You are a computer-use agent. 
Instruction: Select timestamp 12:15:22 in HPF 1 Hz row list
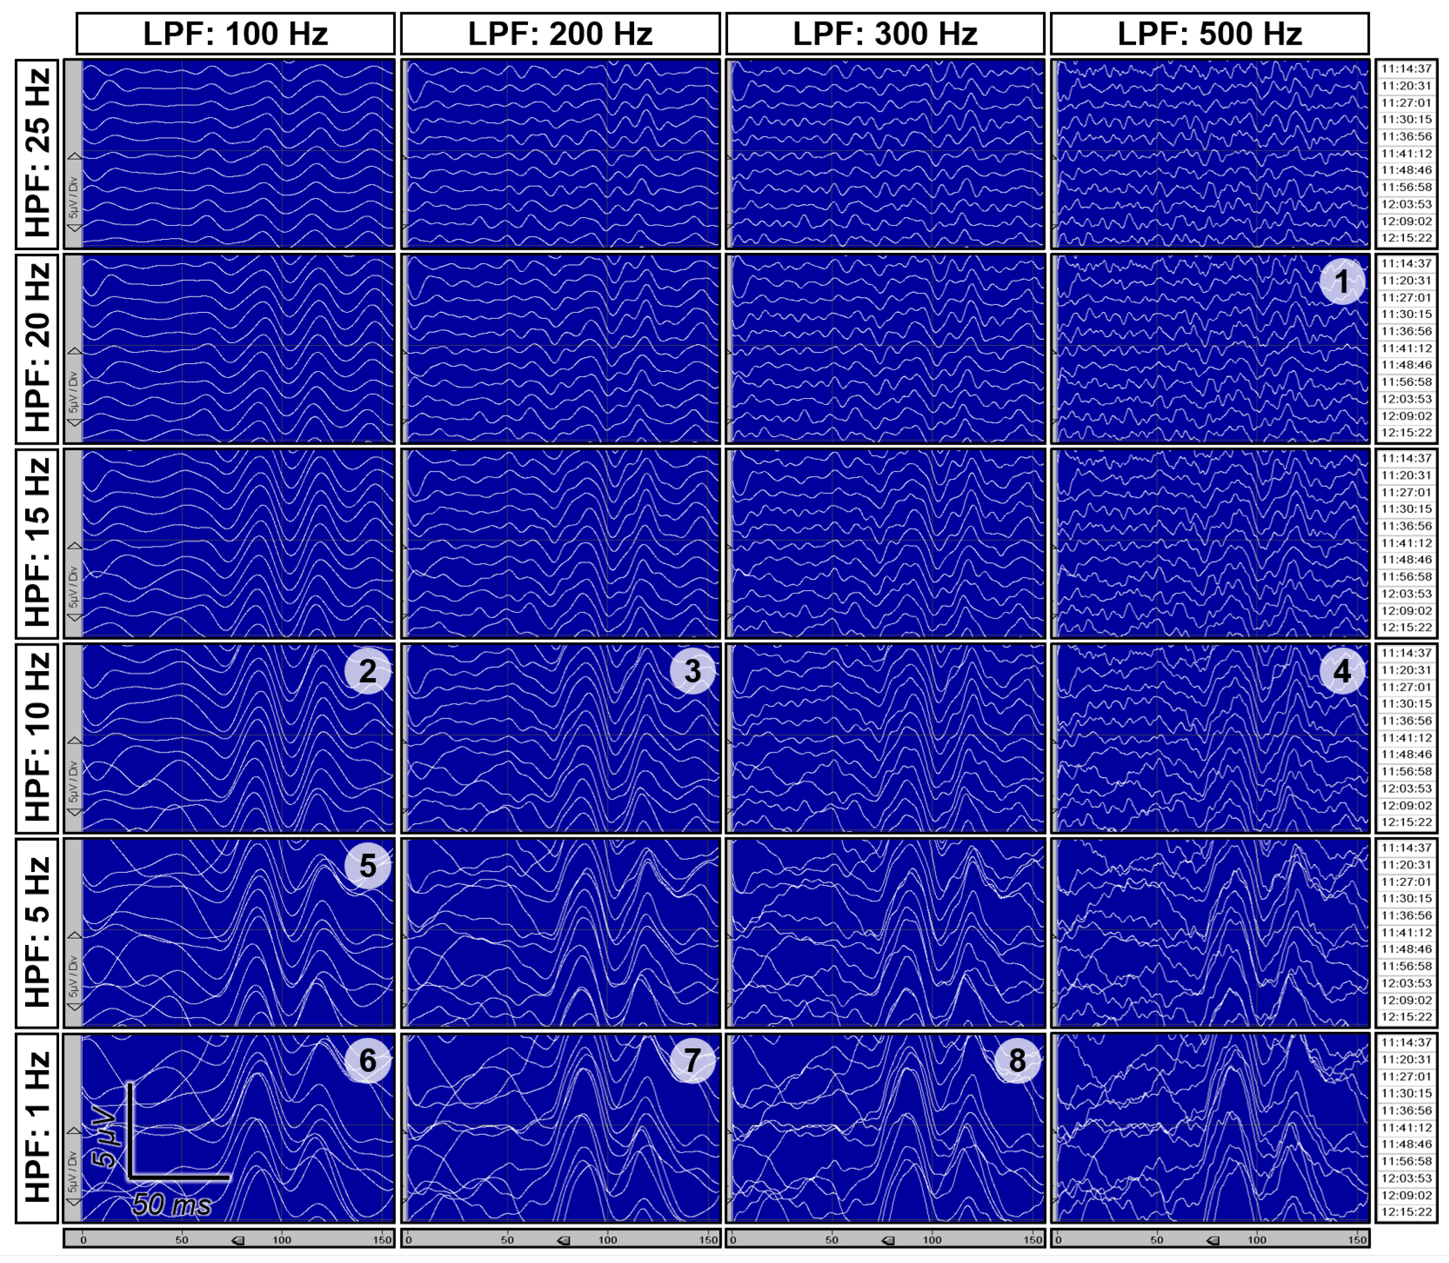coord(1406,1212)
